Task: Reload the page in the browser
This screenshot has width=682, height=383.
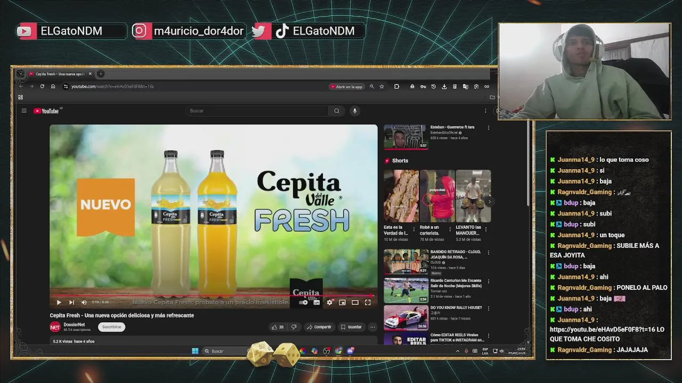Action: [42, 86]
